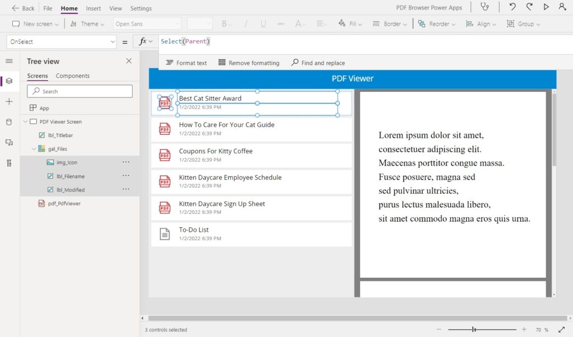Open the font color picker
573x337 pixels.
coord(300,24)
